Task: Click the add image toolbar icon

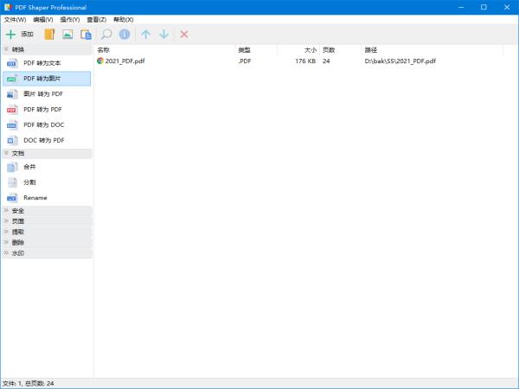Action: pyautogui.click(x=67, y=34)
